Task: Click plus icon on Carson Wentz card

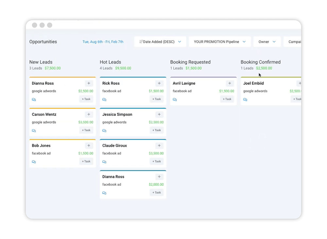Action: tap(89, 114)
